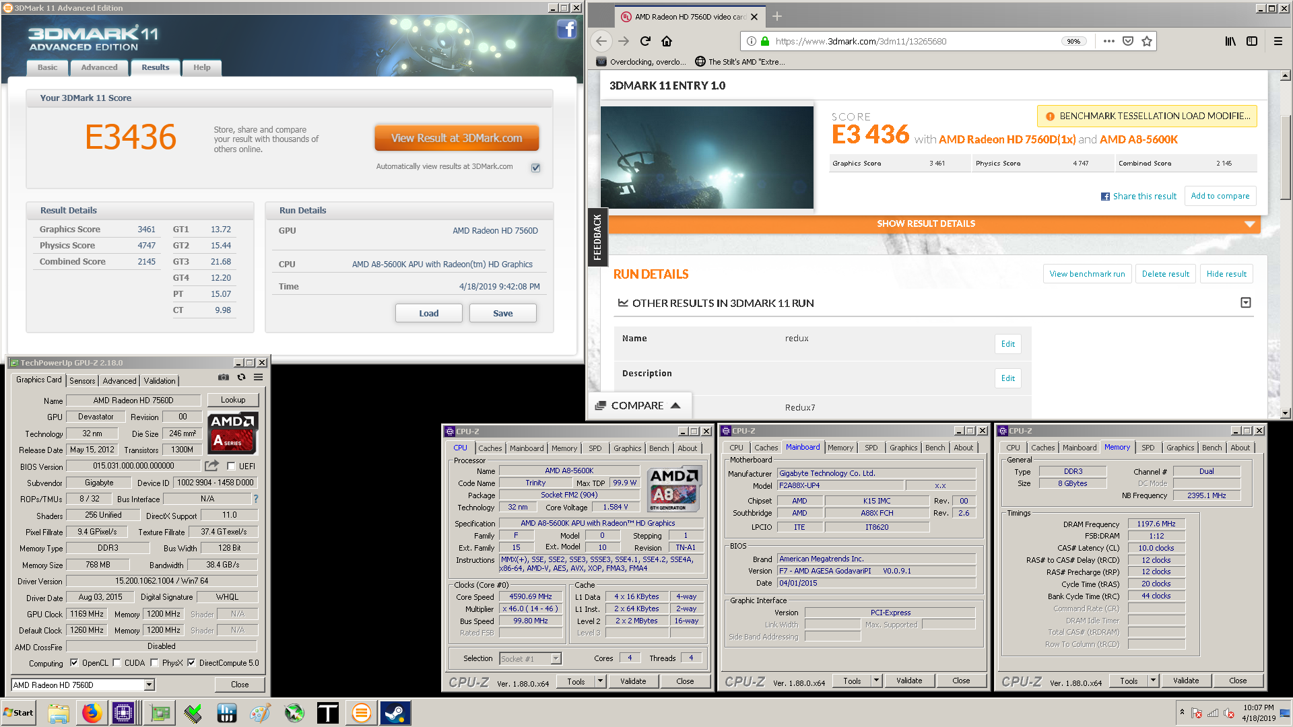
Task: Open the Sensors tab in GPU-Z
Action: pos(82,380)
